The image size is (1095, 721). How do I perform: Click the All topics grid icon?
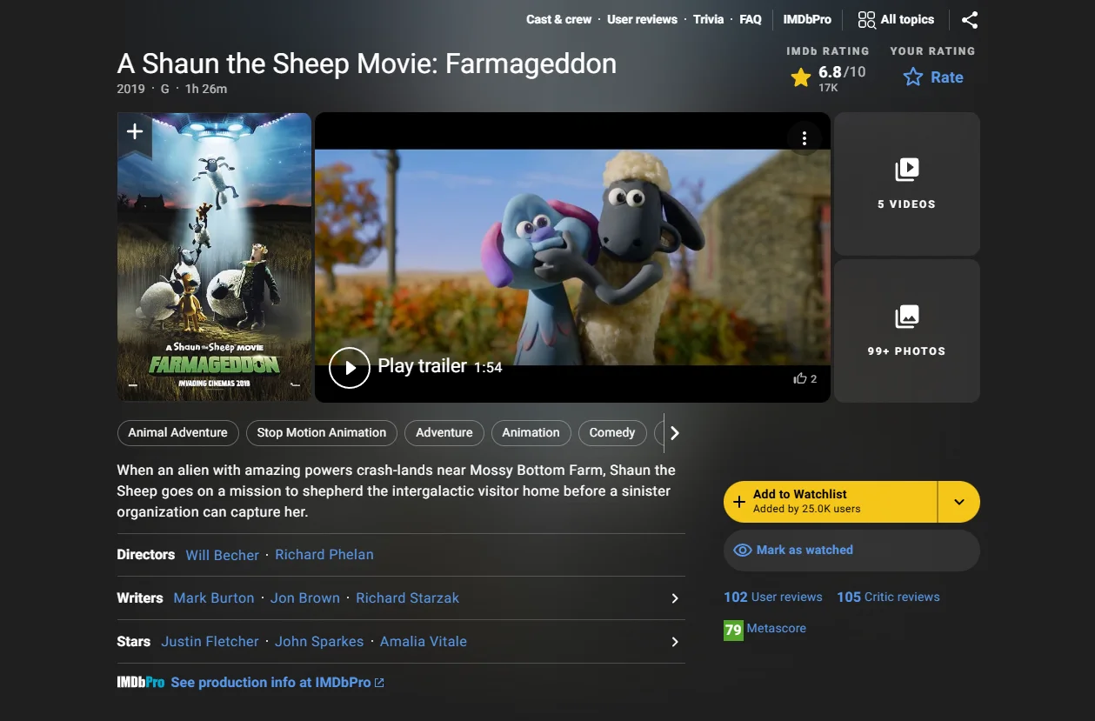(x=866, y=19)
